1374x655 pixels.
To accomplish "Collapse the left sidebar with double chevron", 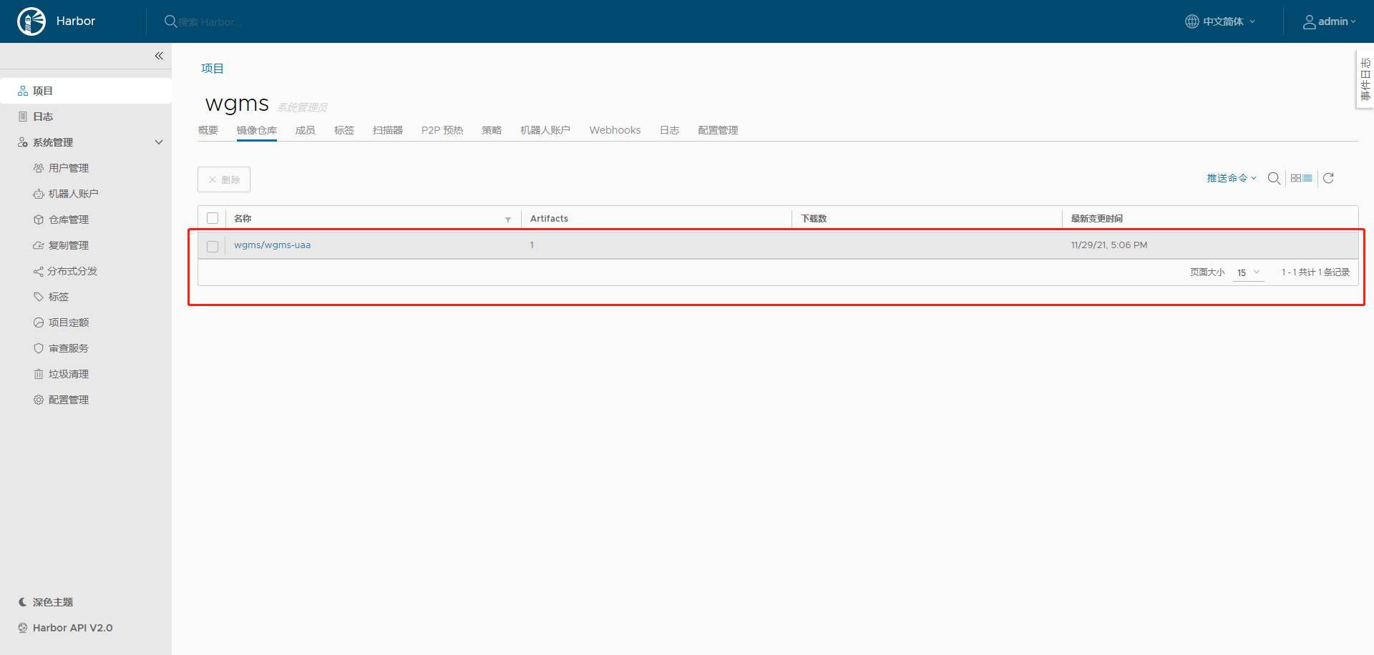I will 159,56.
